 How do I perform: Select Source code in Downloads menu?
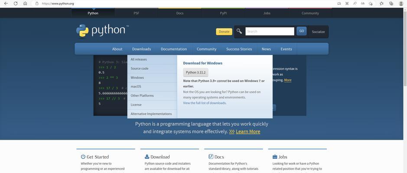tap(153, 69)
